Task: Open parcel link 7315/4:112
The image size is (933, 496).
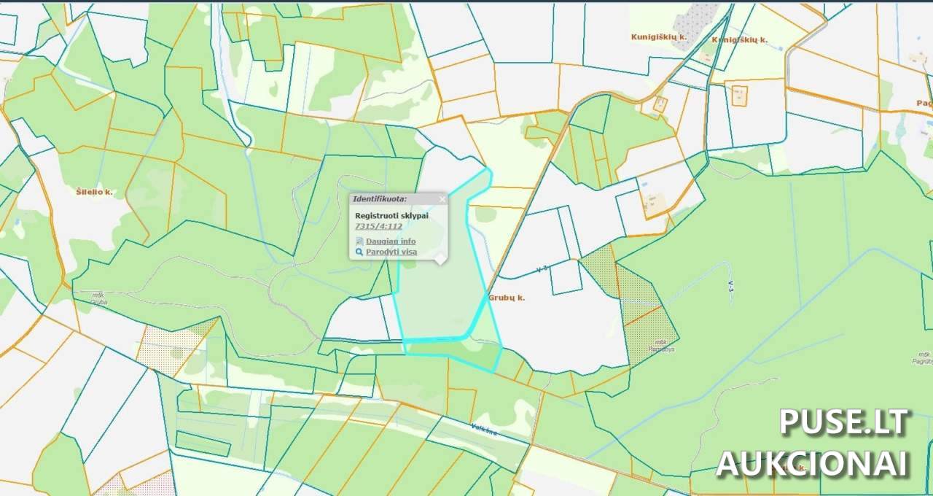Action: tap(378, 226)
